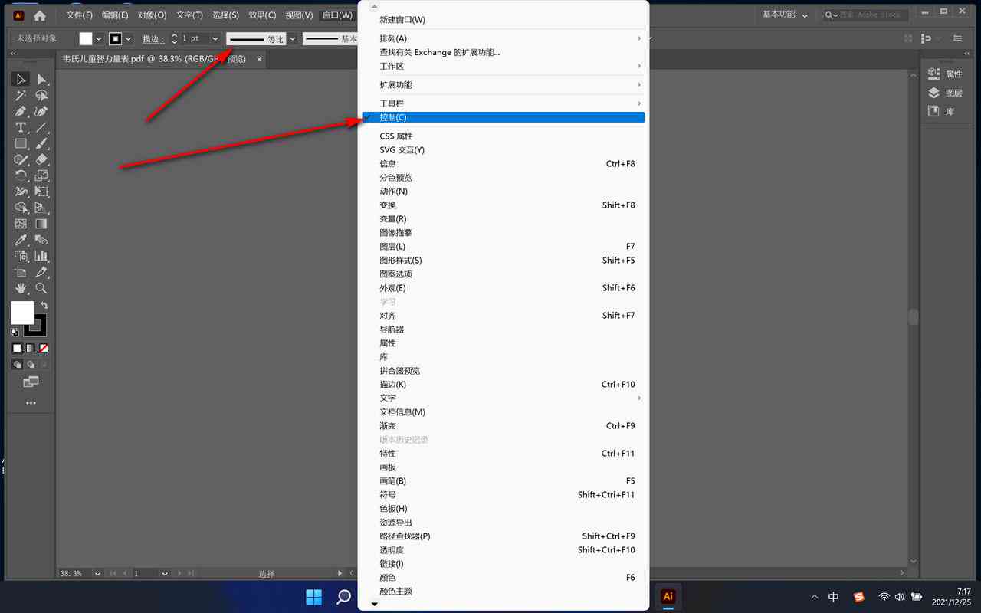Open 库 panel on right dock
The width and height of the screenshot is (981, 613).
(942, 111)
